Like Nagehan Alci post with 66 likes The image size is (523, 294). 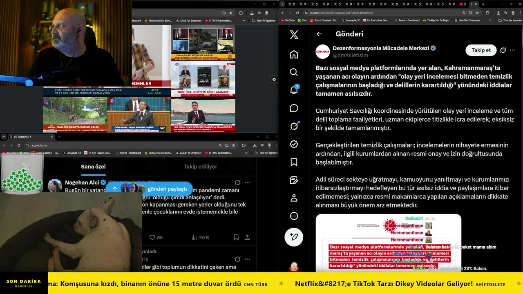coord(156,237)
